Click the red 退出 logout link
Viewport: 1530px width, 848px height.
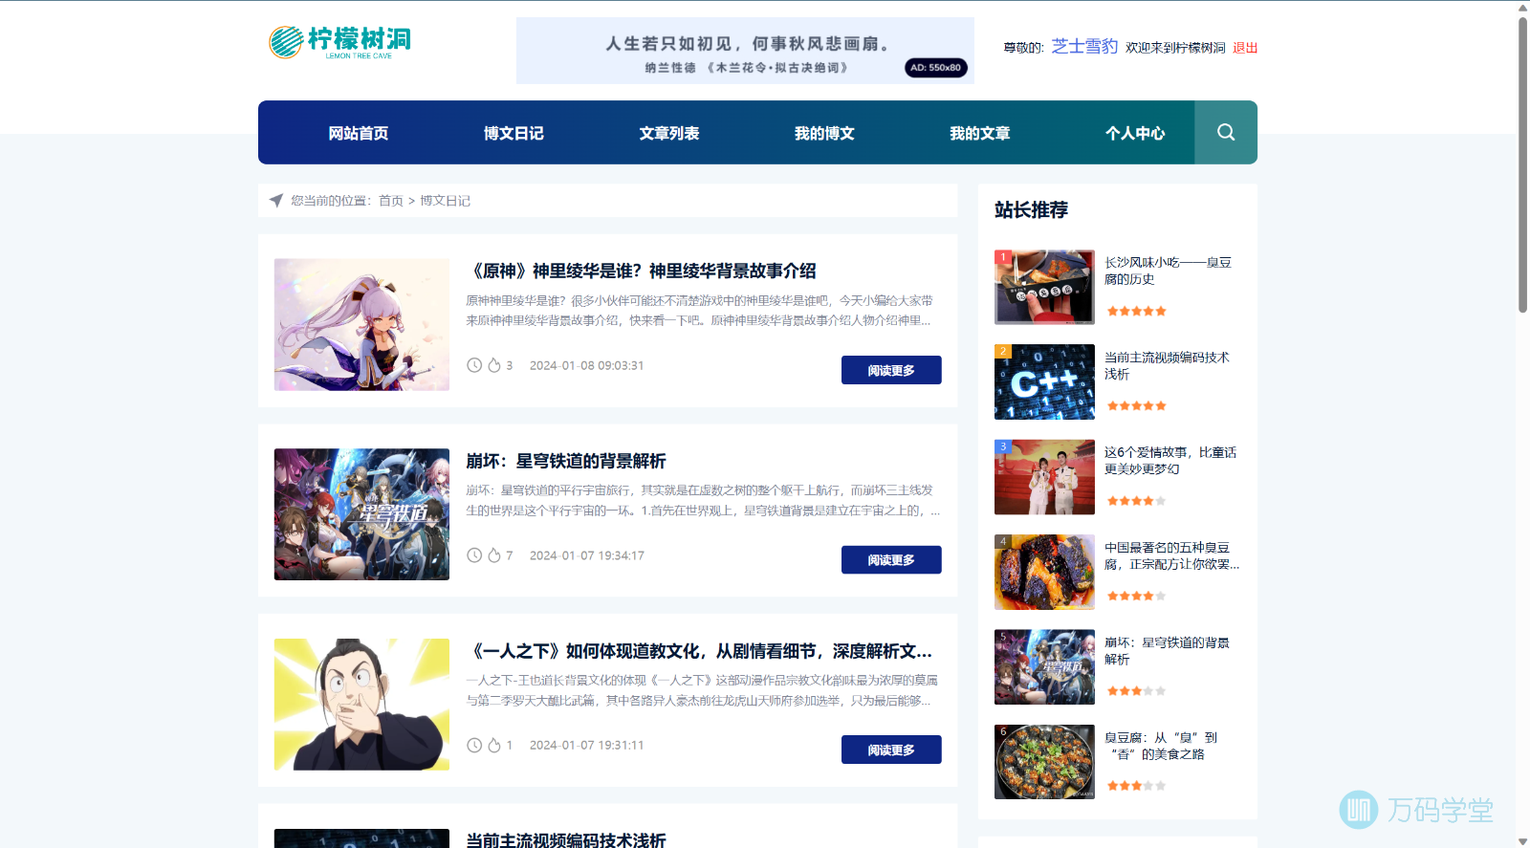point(1244,48)
